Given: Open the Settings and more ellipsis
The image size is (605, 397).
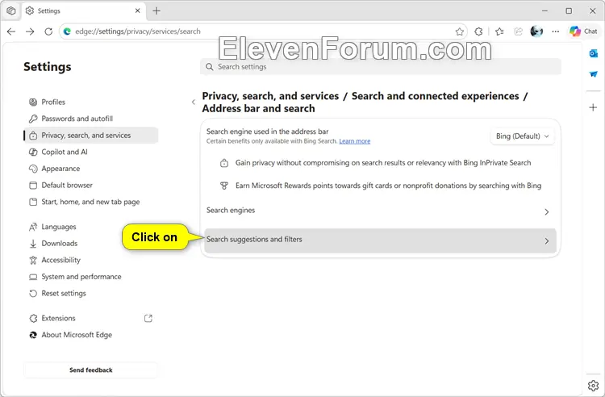Looking at the screenshot, I should pyautogui.click(x=555, y=31).
